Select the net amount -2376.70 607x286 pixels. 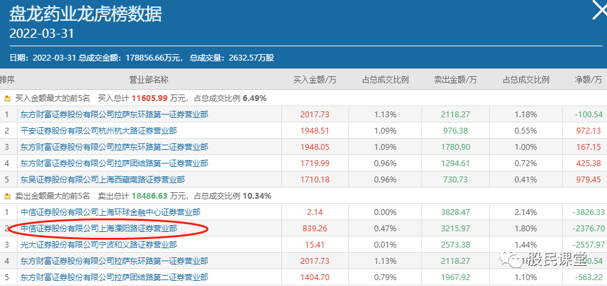tap(588, 228)
